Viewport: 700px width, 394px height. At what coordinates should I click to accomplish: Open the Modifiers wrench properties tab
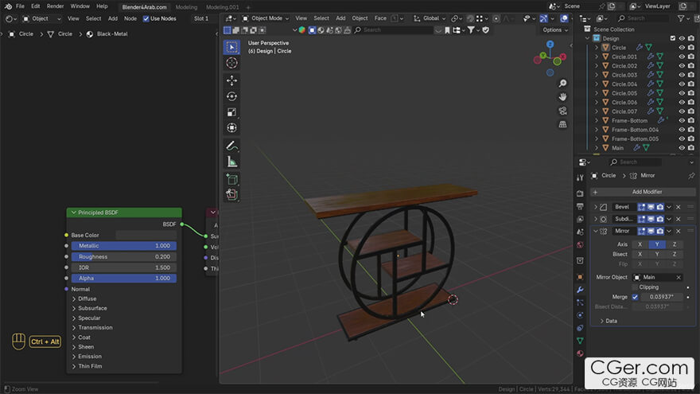580,290
